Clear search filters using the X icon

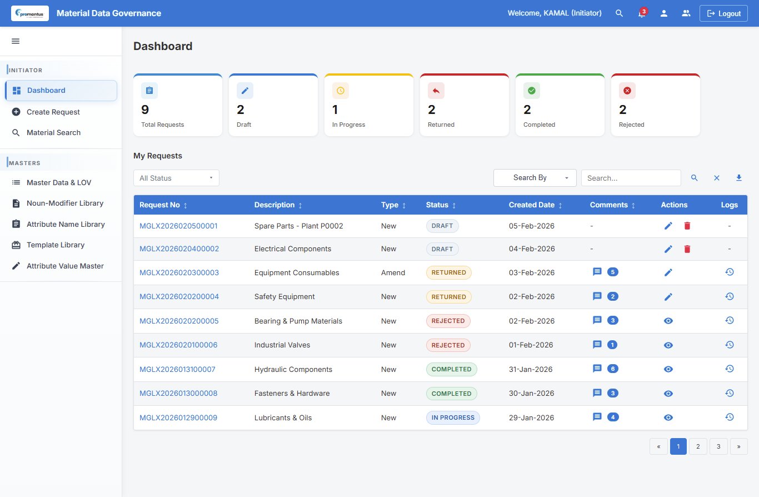pos(716,177)
